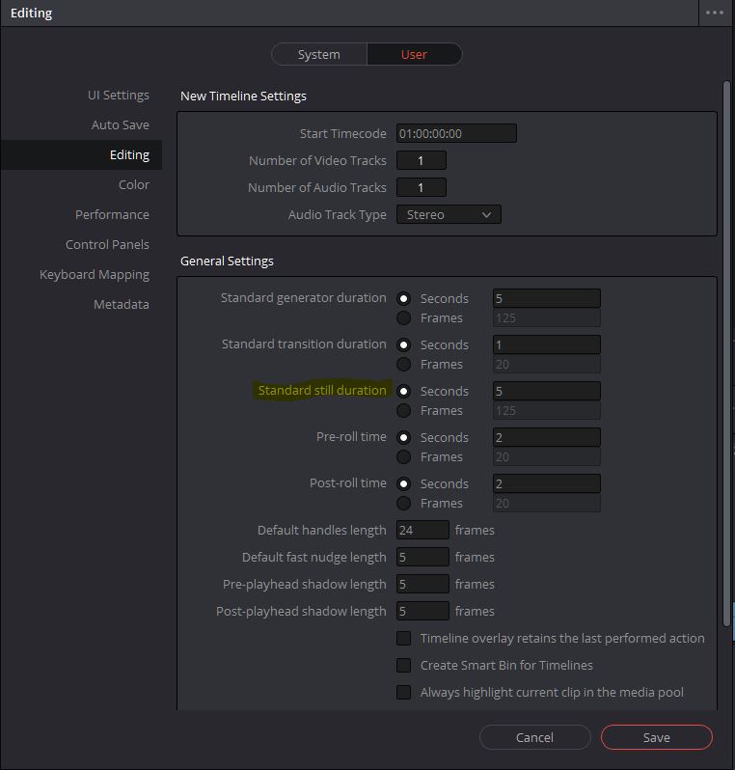This screenshot has width=735, height=770.
Task: Select Frames for standard generator duration
Action: (x=404, y=317)
